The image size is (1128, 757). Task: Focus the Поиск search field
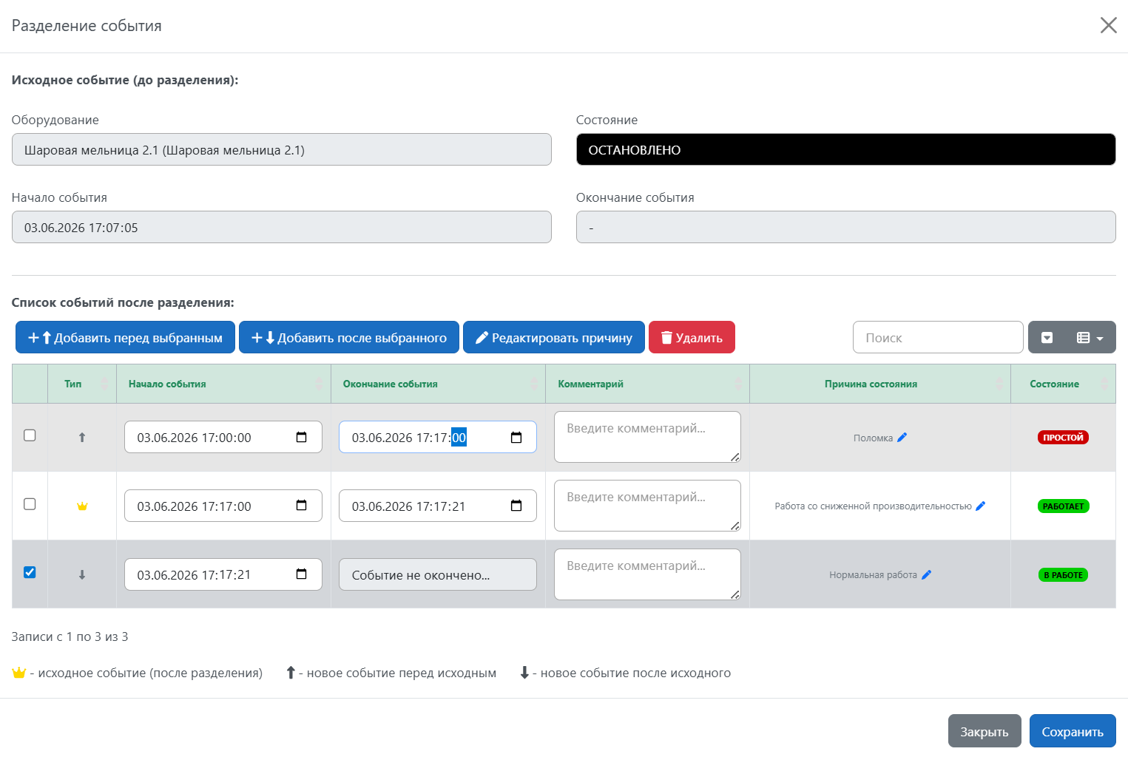tap(938, 338)
